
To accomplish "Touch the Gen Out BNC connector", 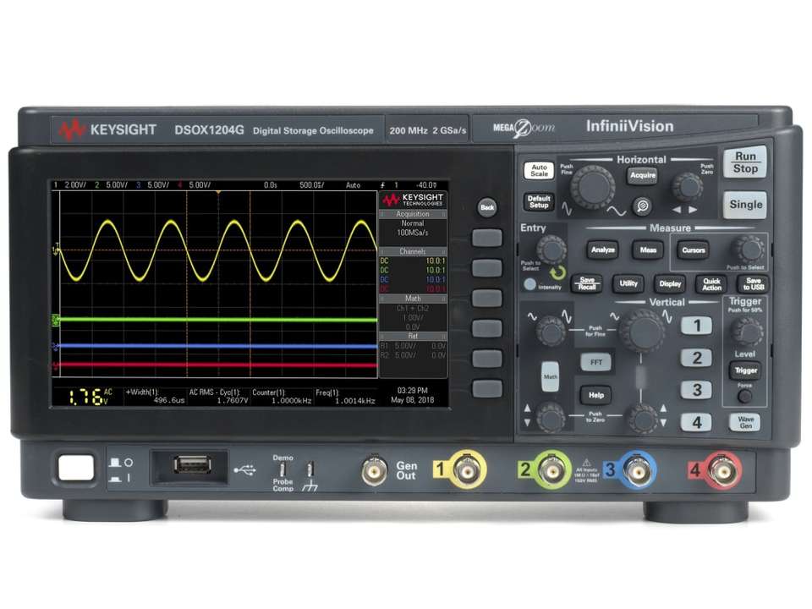I will point(374,471).
